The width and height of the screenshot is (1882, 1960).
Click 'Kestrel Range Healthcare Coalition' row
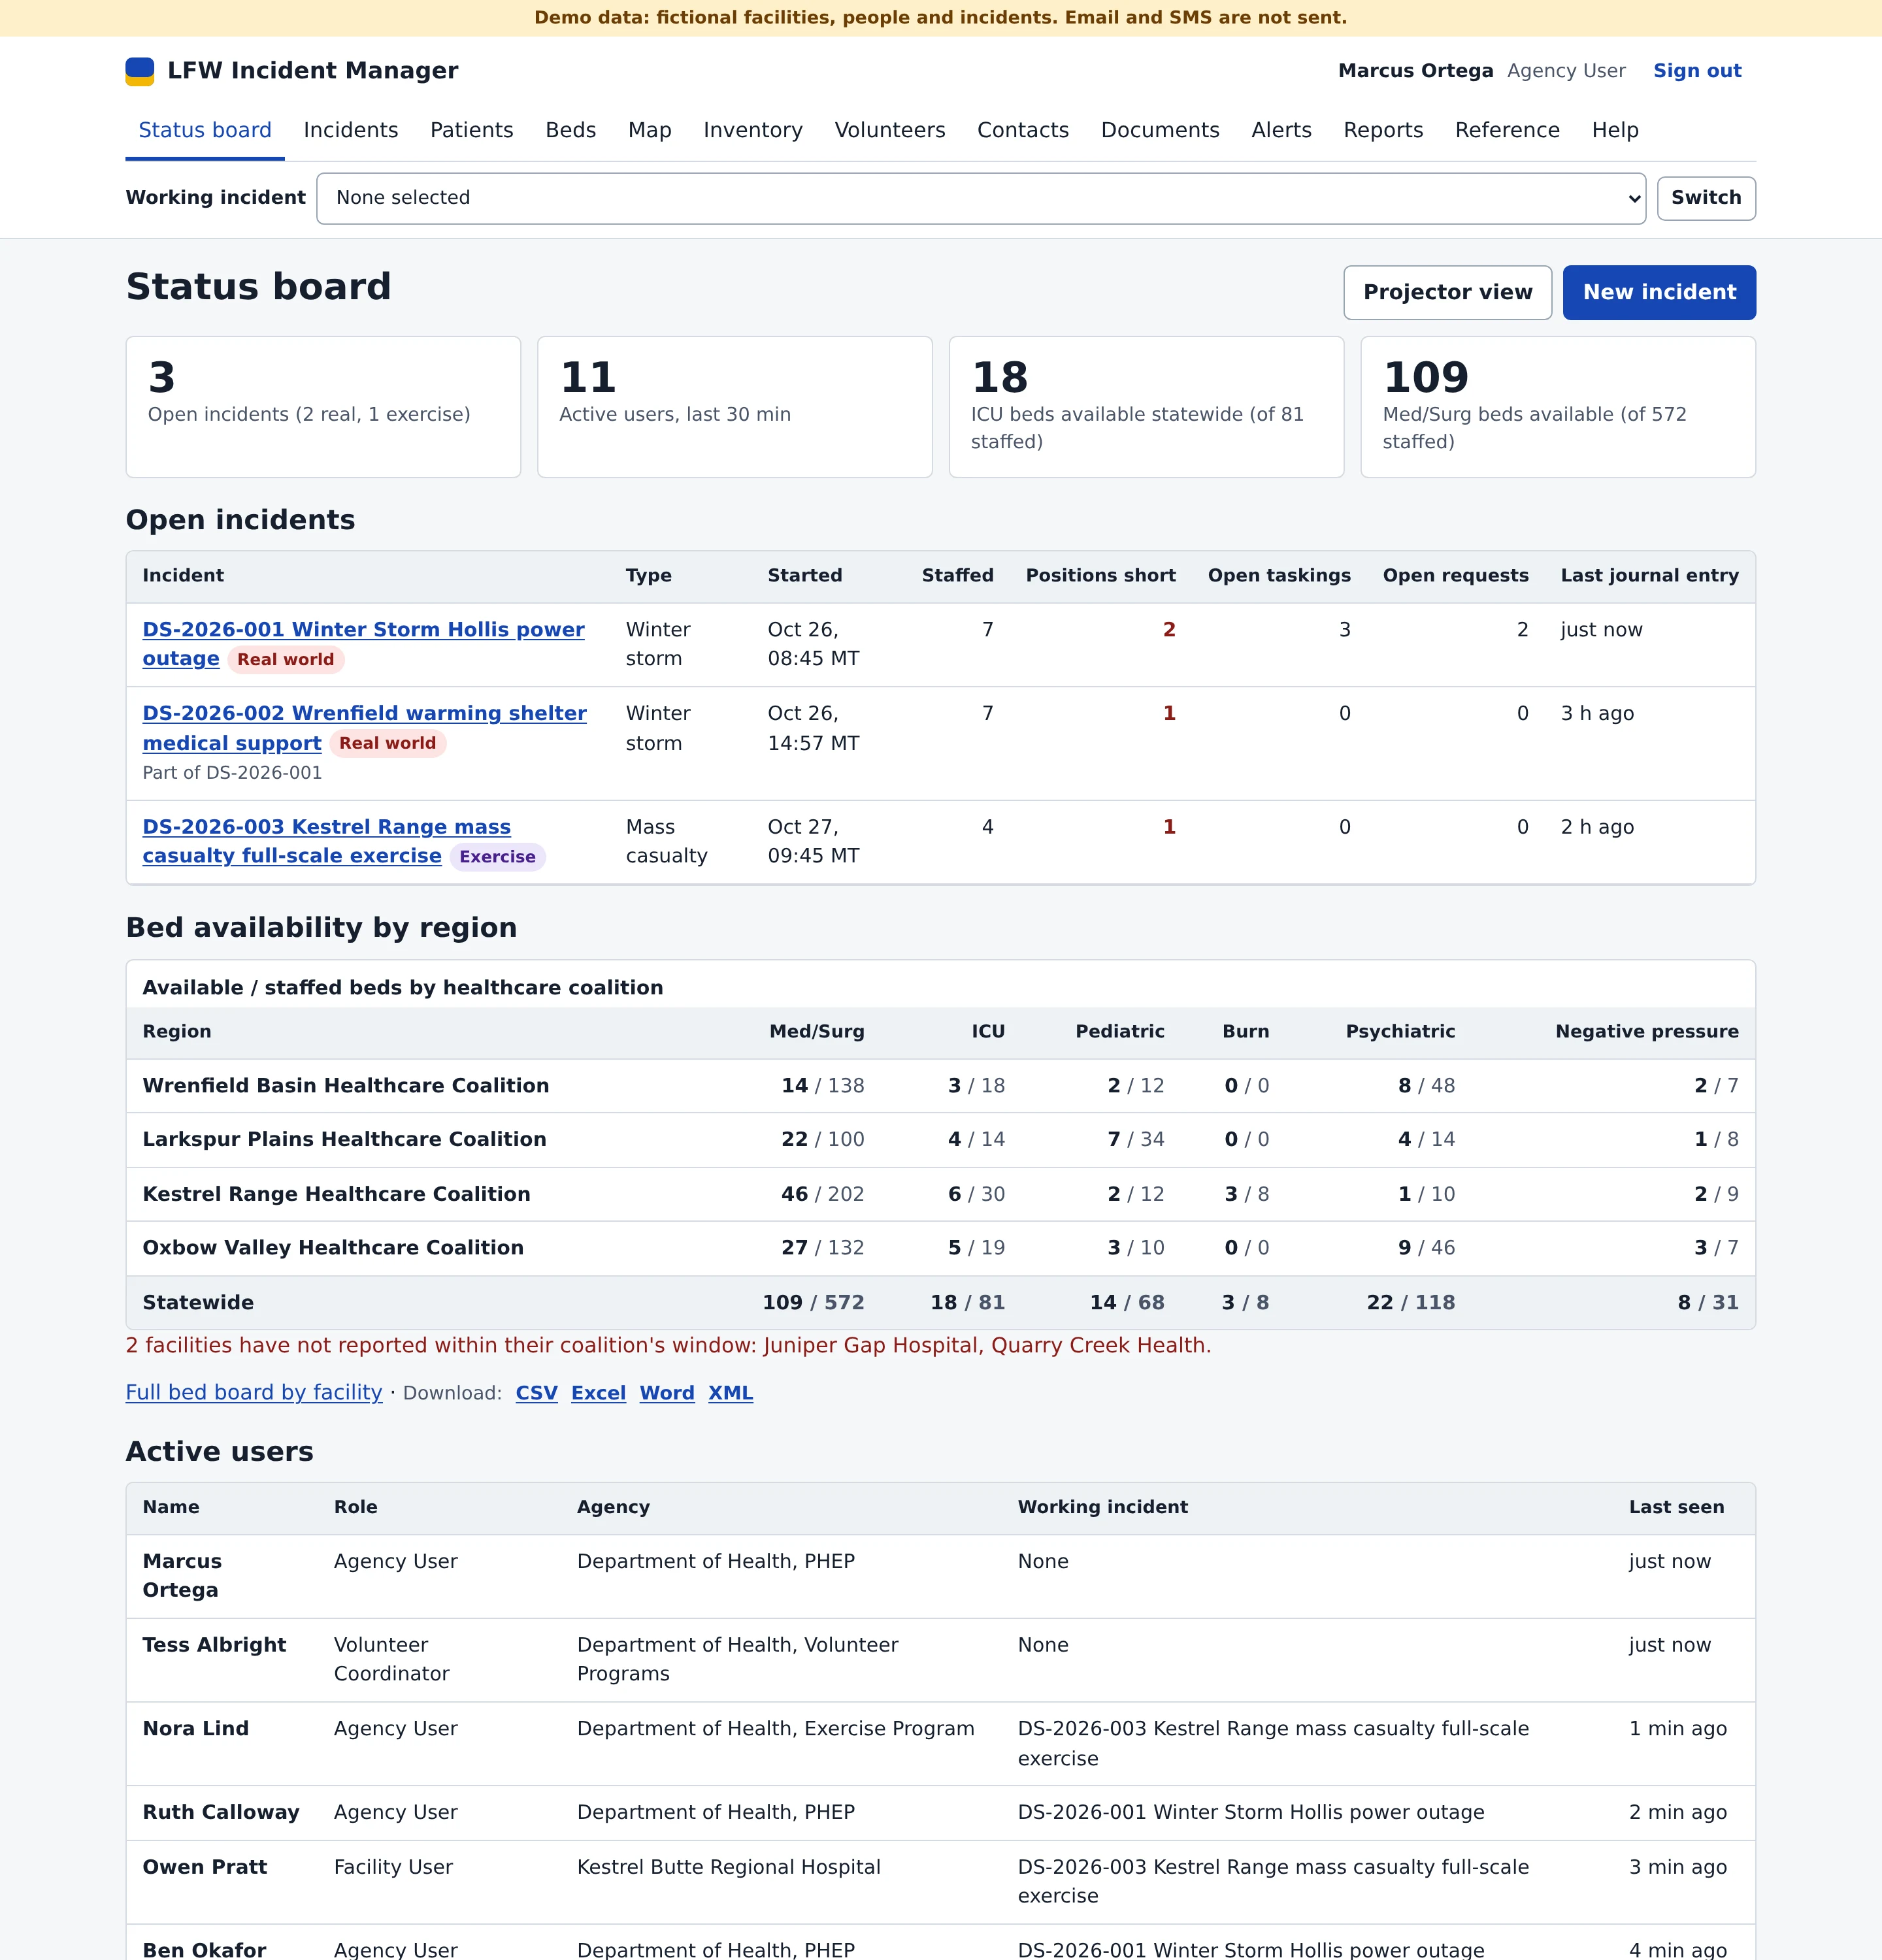click(x=940, y=1194)
